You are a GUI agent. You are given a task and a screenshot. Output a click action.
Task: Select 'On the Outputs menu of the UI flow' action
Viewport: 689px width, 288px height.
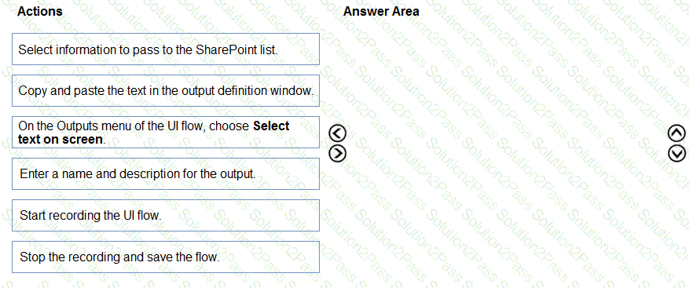click(x=166, y=132)
